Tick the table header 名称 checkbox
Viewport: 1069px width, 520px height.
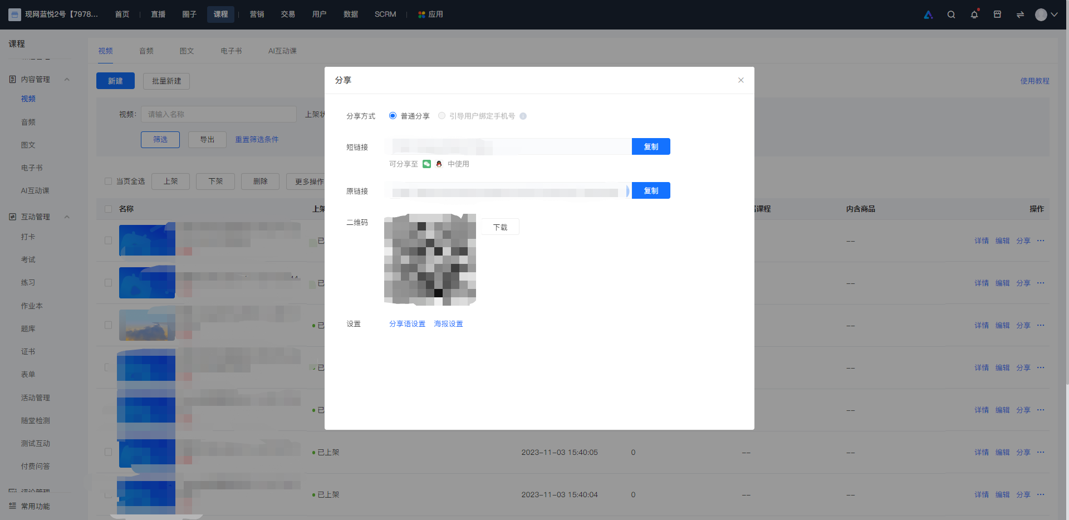[108, 209]
